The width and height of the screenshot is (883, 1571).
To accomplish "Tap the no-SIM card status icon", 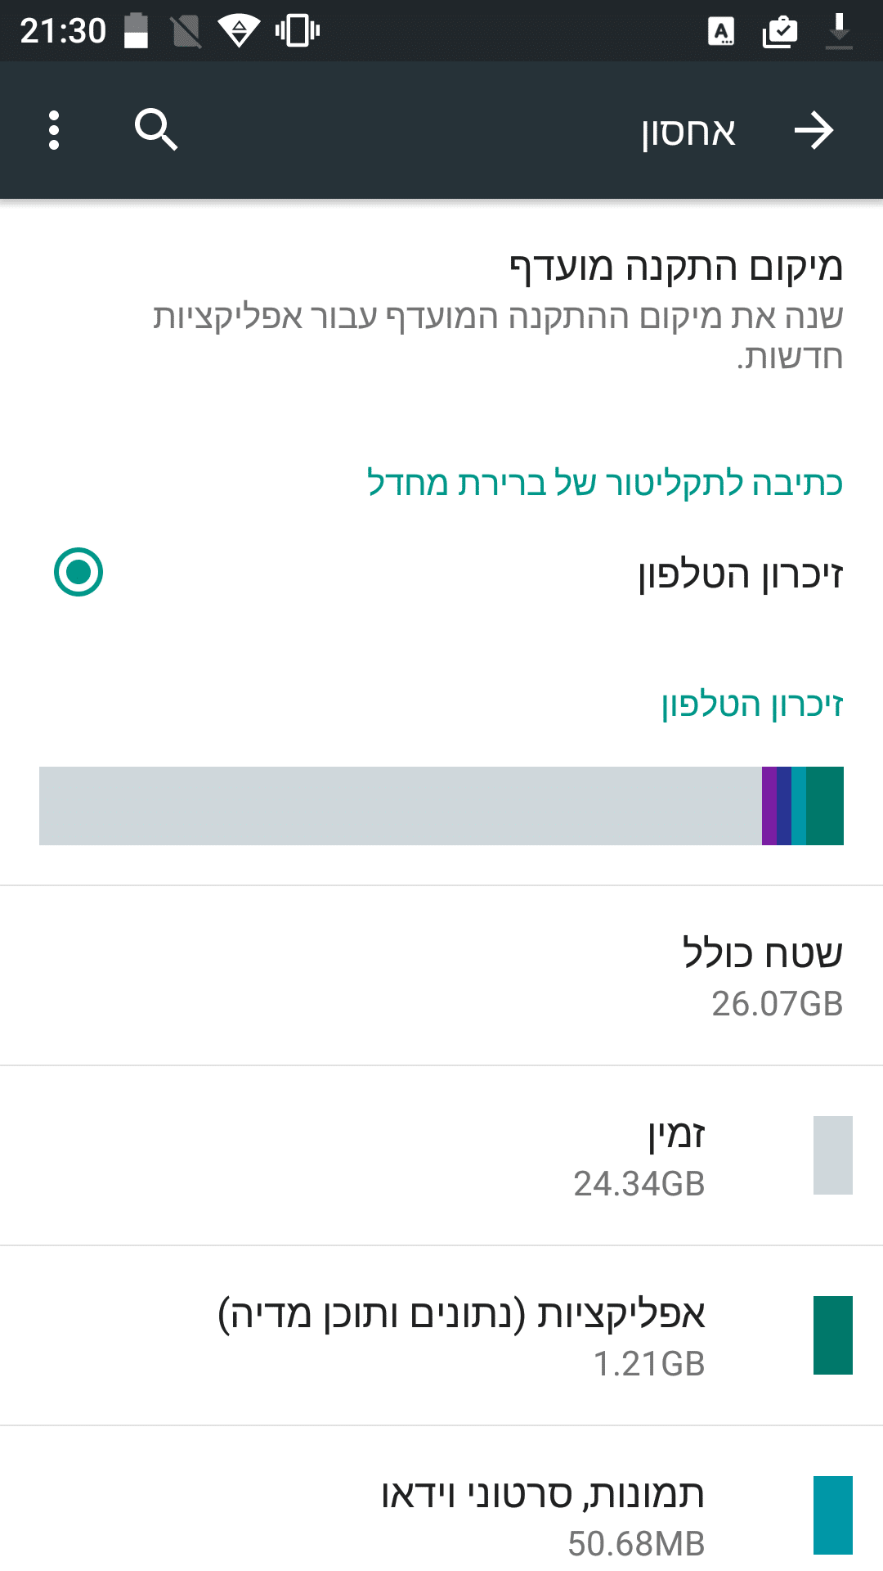I will (x=186, y=32).
